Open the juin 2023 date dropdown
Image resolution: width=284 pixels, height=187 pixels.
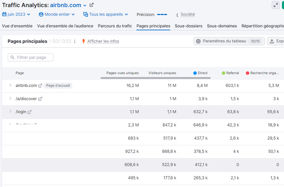16,14
